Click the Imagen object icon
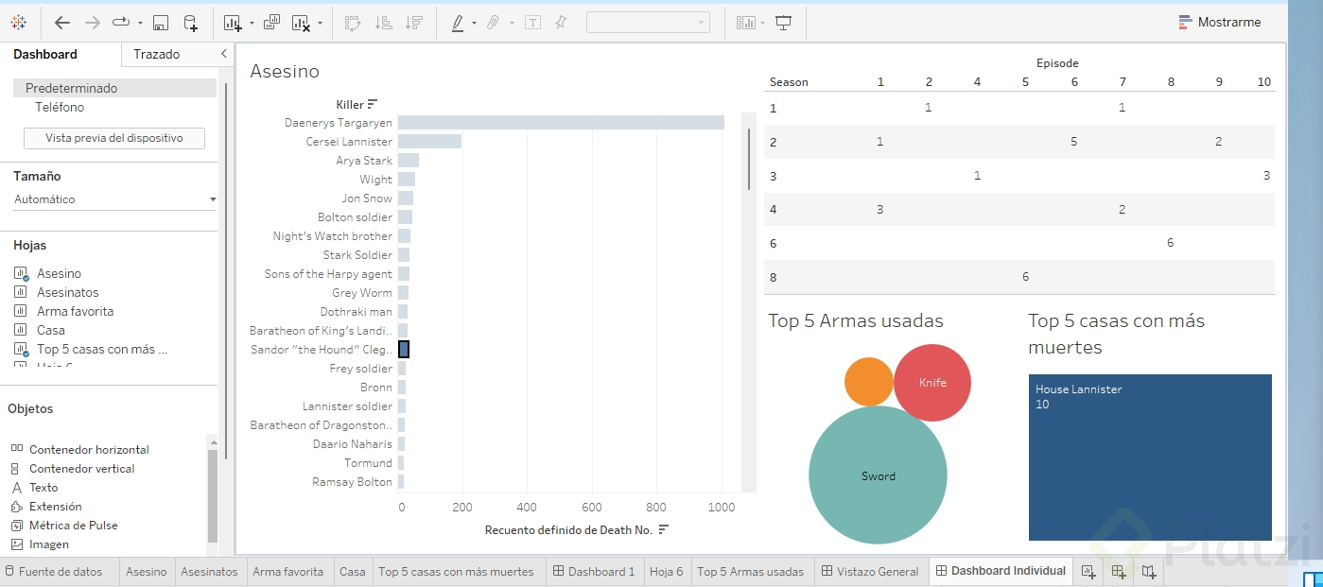This screenshot has width=1323, height=587. 16,544
